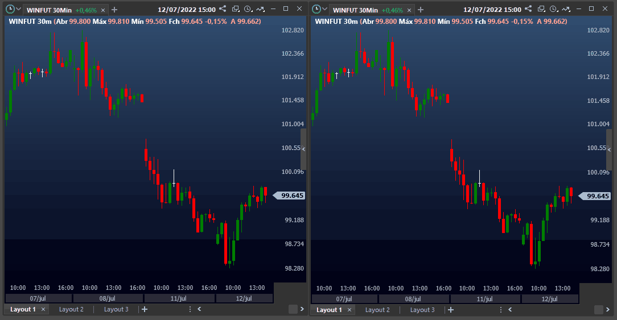Open the clock period icon in left chart header
The width and height of the screenshot is (617, 320).
tap(248, 9)
